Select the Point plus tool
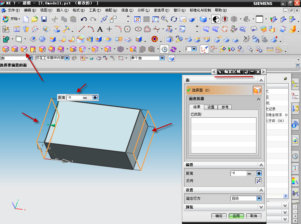301x224 pixels. pos(109,29)
